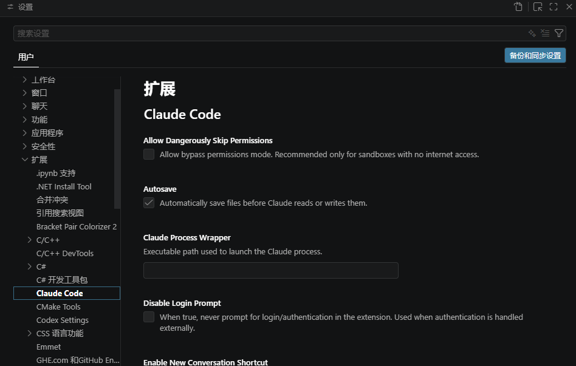
Task: Expand the 应用程序 tree section
Action: (x=25, y=133)
